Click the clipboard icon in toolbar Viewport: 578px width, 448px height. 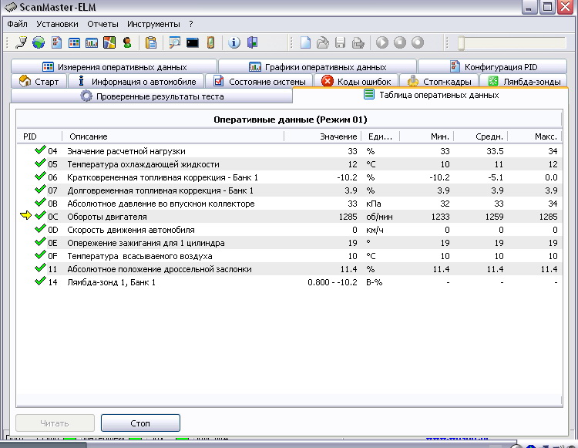[x=151, y=42]
